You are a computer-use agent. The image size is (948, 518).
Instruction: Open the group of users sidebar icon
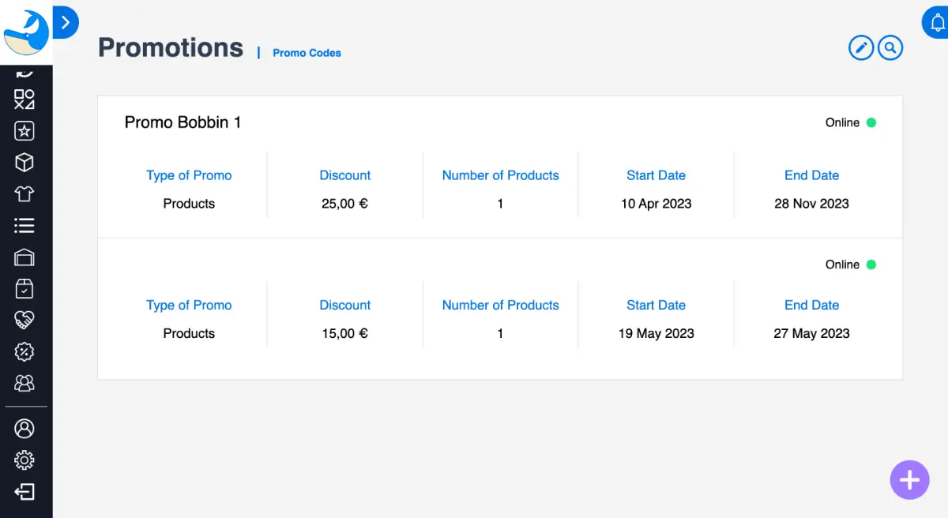click(x=24, y=383)
